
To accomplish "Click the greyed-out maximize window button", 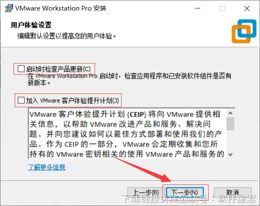I will click(222, 8).
